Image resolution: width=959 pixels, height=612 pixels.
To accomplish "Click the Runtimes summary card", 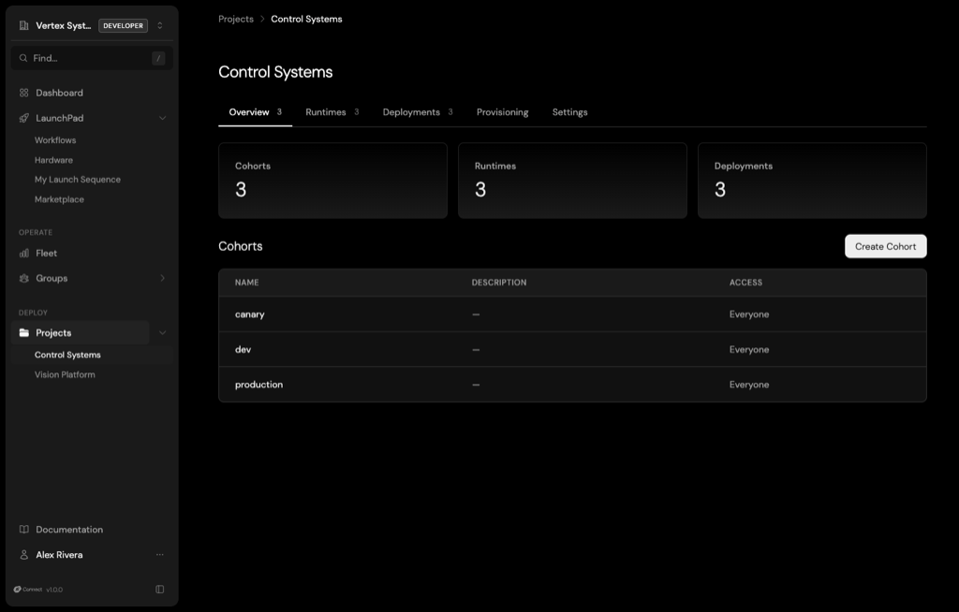I will click(x=572, y=181).
